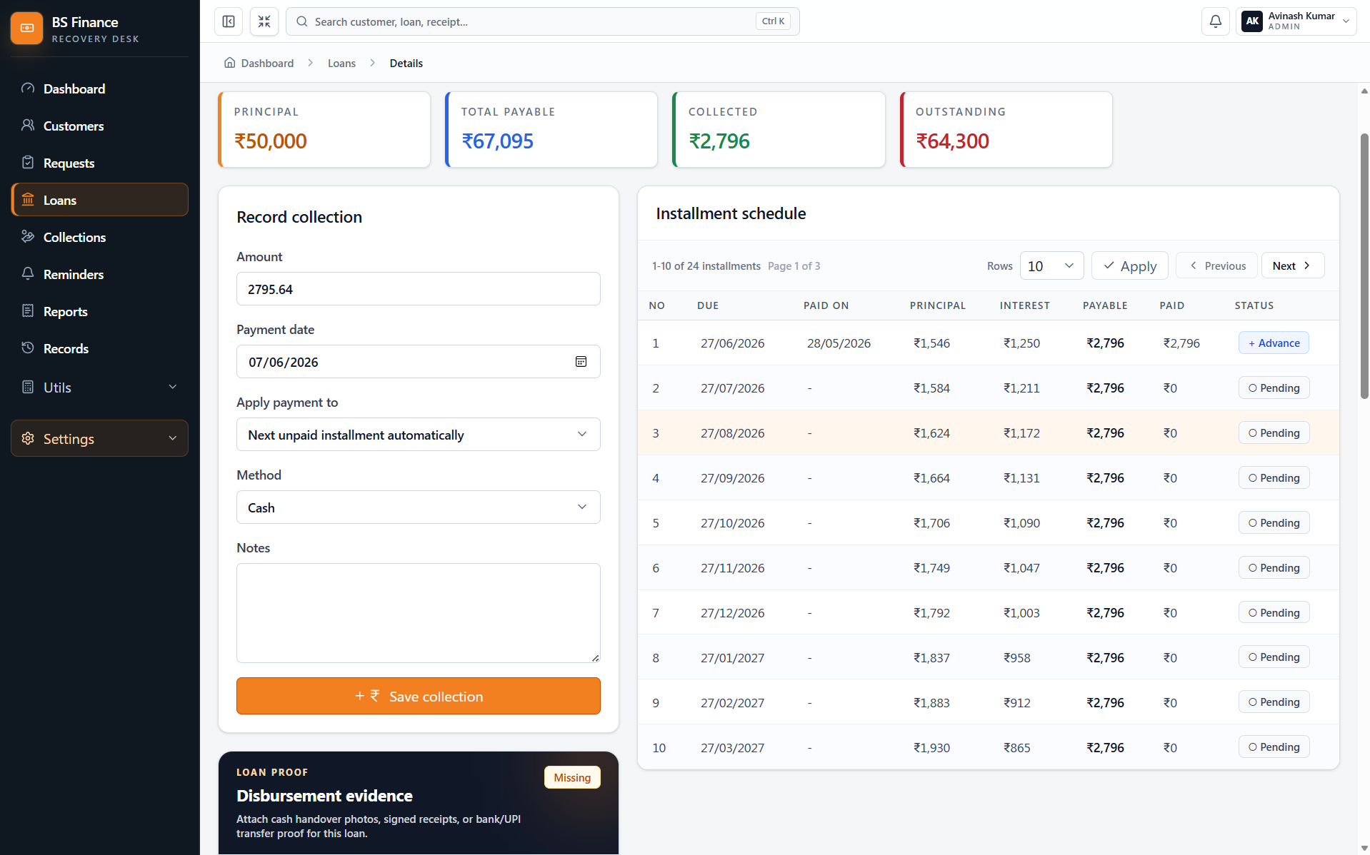The width and height of the screenshot is (1370, 855).
Task: Expand the Utils menu chevron
Action: [x=172, y=387]
